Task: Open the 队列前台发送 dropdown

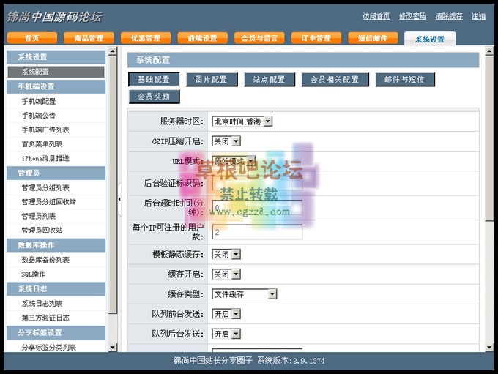Action: (226, 314)
